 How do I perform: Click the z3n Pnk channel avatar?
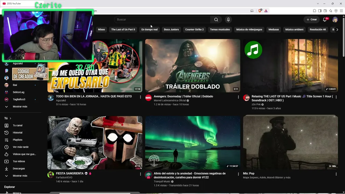click(x=246, y=98)
